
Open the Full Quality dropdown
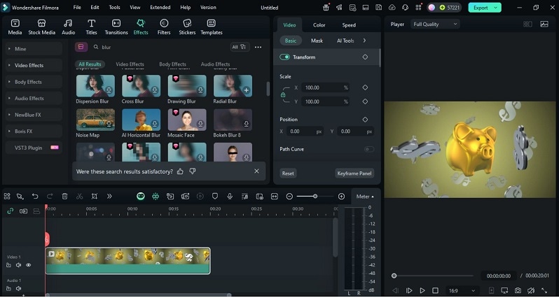(x=435, y=24)
